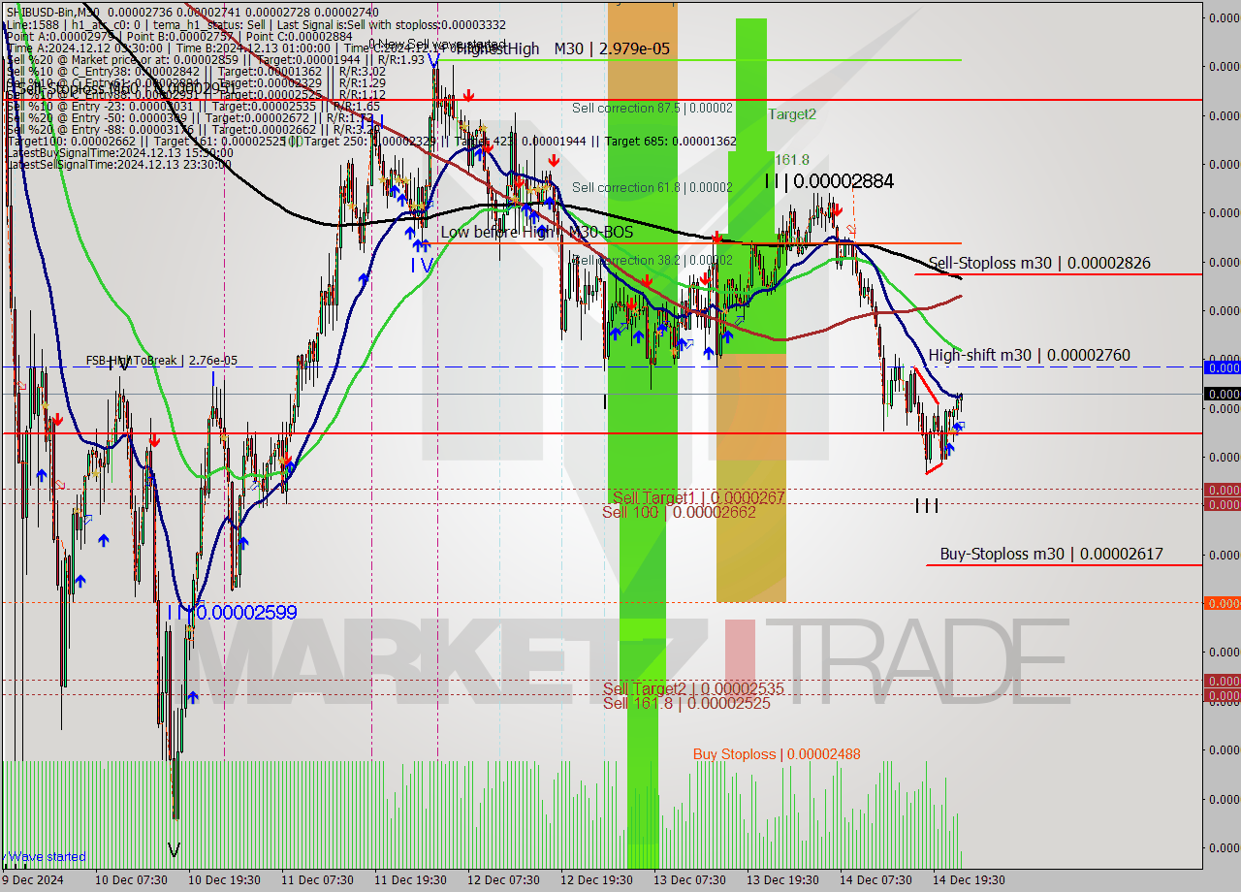Click the 14 Dec 19:30 time axis label
Image resolution: width=1241 pixels, height=892 pixels.
[x=970, y=880]
